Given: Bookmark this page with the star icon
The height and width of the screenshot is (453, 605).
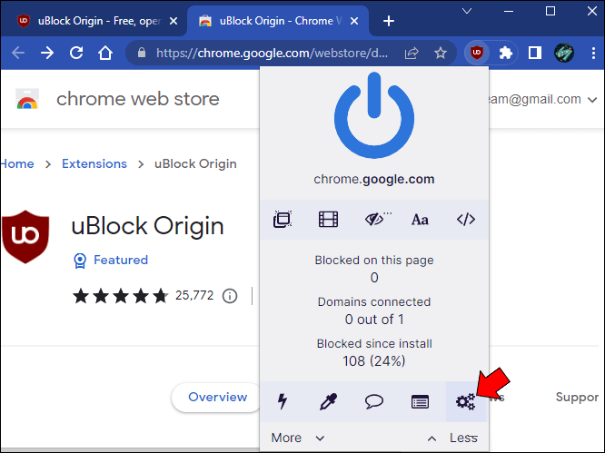Looking at the screenshot, I should (x=441, y=53).
